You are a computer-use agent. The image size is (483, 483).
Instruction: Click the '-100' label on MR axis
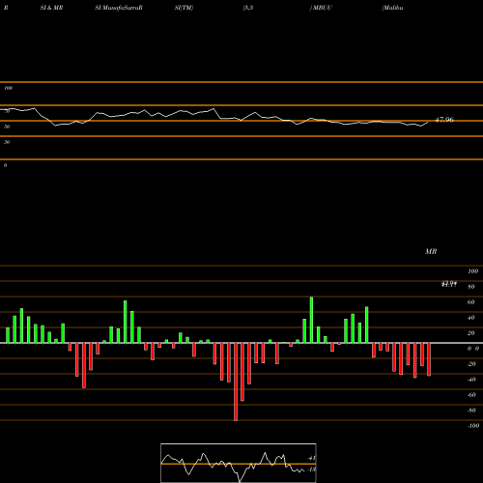pyautogui.click(x=473, y=426)
